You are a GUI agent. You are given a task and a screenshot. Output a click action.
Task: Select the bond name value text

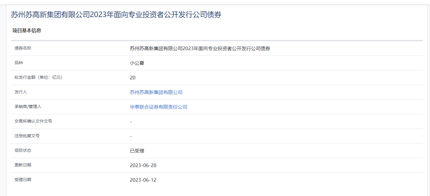[x=200, y=48]
